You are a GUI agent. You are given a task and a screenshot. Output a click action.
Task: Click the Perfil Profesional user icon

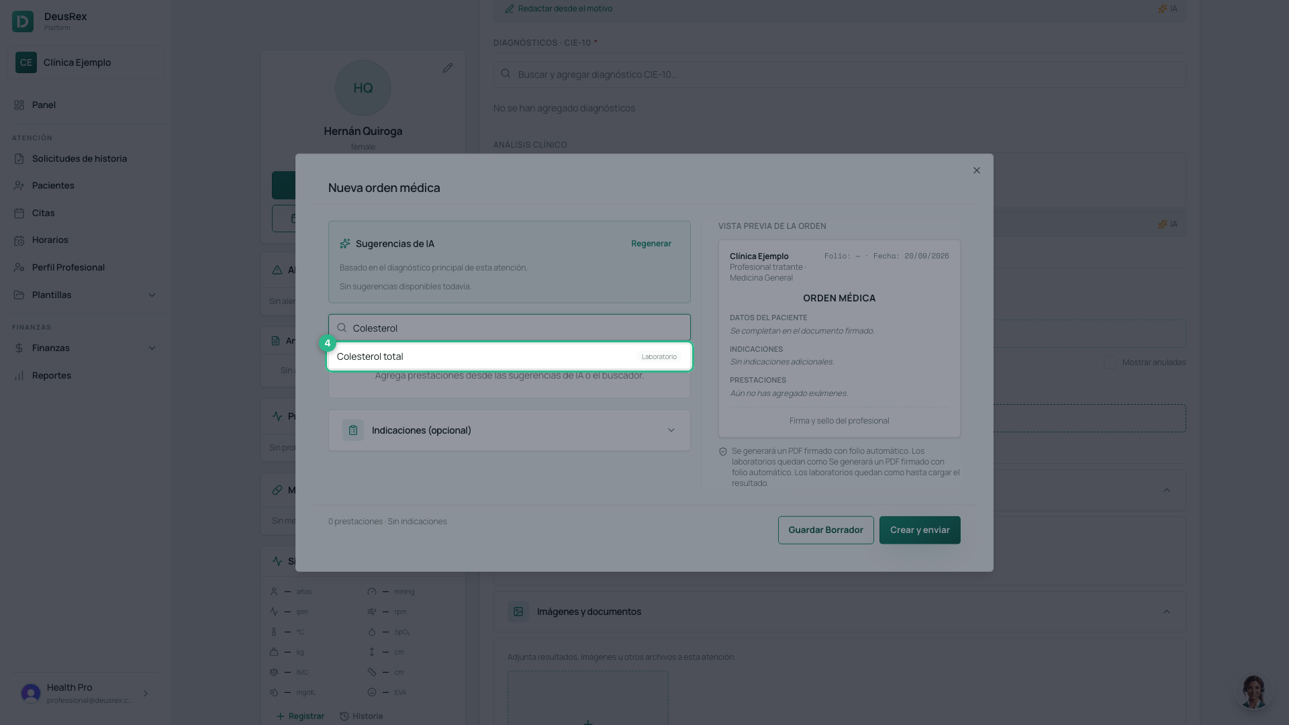pyautogui.click(x=19, y=267)
